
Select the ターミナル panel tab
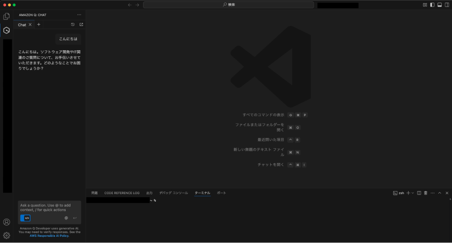(x=202, y=193)
